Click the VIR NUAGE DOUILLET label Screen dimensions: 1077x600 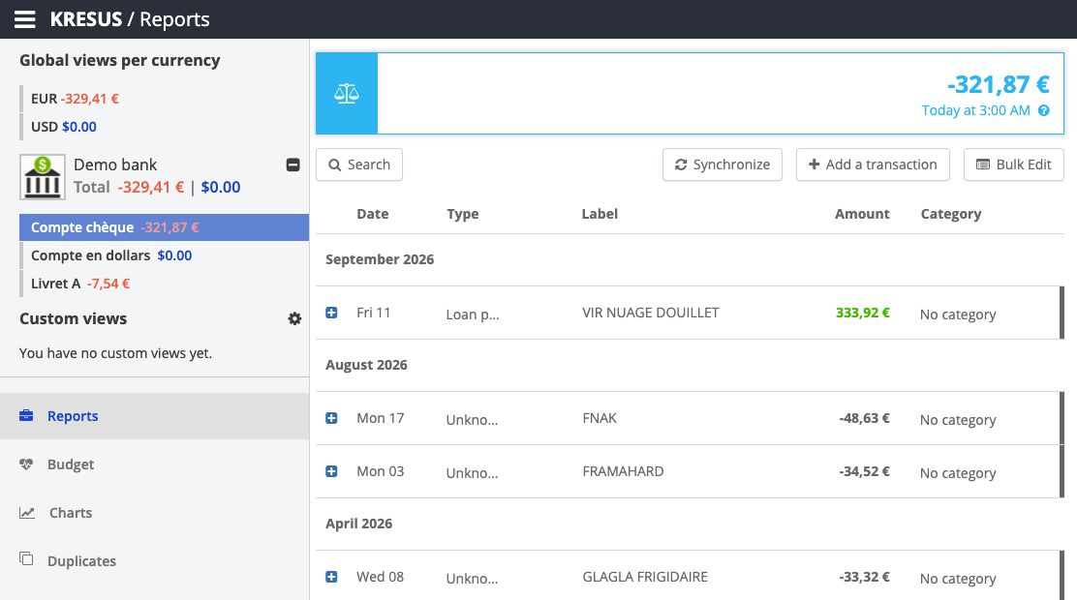pos(651,313)
